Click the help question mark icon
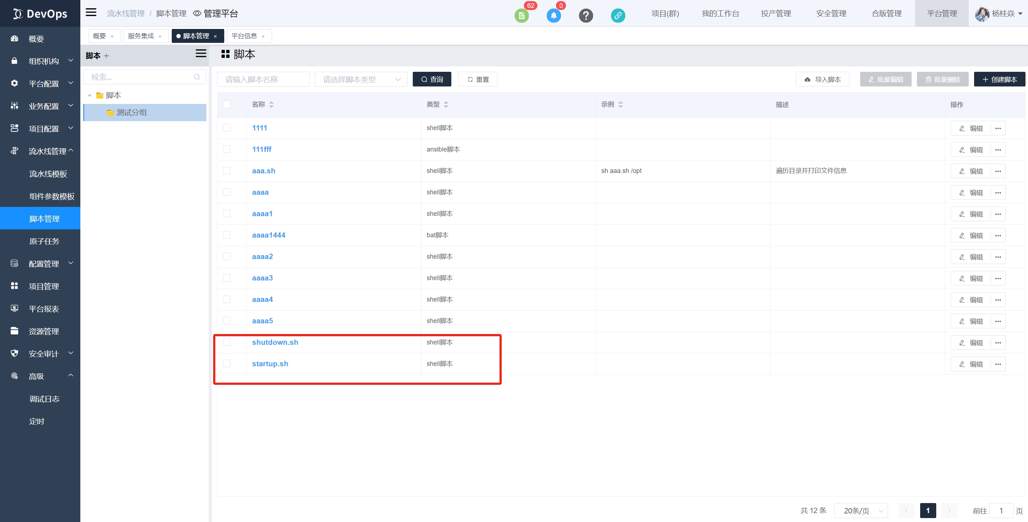The height and width of the screenshot is (522, 1028). click(586, 16)
